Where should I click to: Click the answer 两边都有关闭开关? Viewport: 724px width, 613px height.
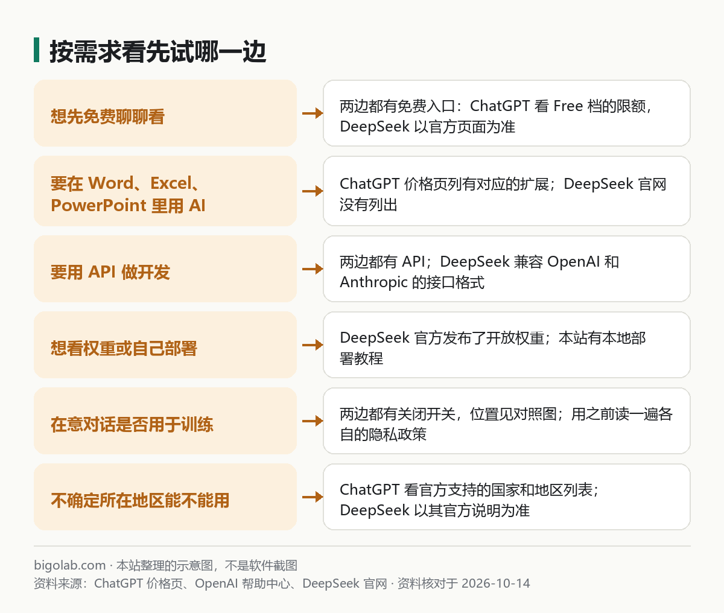pos(507,421)
